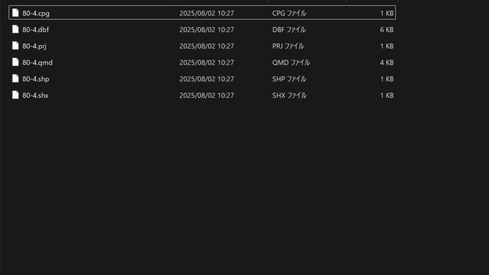
Task: Click the PRJ ファイル type text
Action: 288,46
